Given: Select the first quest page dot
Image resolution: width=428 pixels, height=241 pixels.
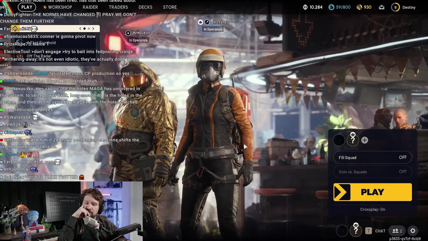Looking at the screenshot, I should 84,29.
